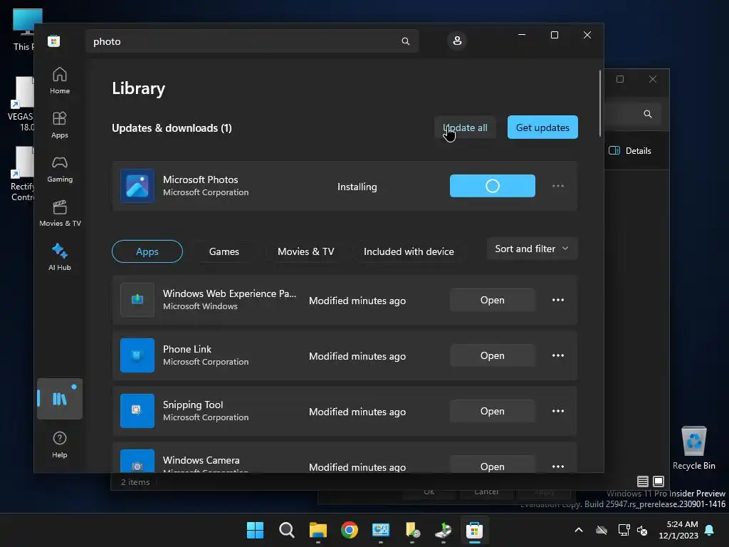Click search icon in background File Explorer window
This screenshot has height=547, width=729.
(x=648, y=114)
